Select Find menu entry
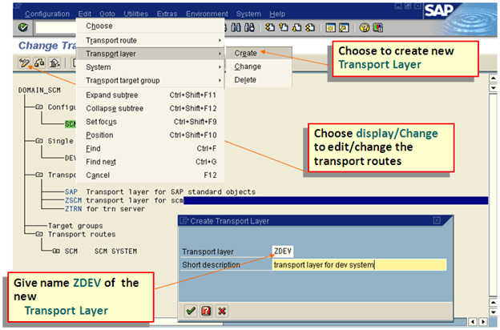The image size is (500, 330). click(x=151, y=148)
